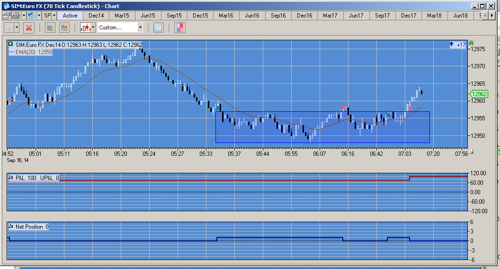Image resolution: width=500 pixels, height=269 pixels.
Task: Select the pointer cursor tool
Action: [x=9, y=28]
